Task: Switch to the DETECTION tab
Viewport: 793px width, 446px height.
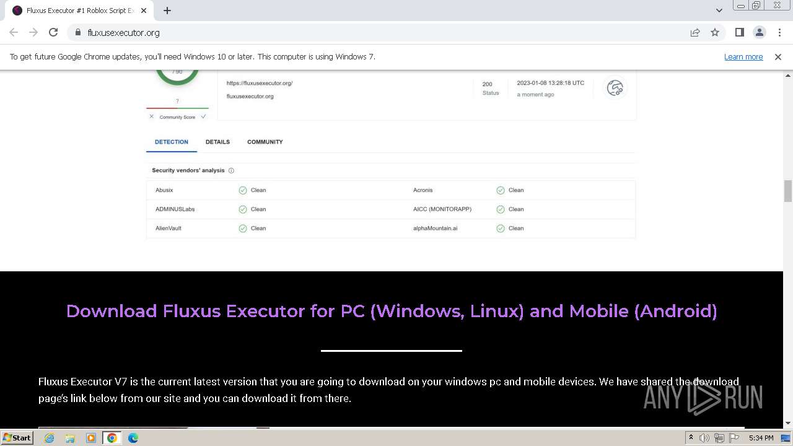Action: (x=172, y=142)
